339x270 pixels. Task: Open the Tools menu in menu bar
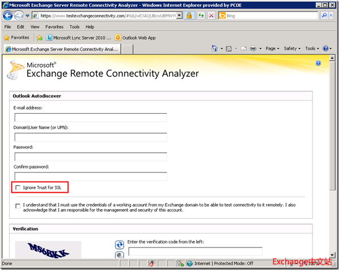(x=75, y=26)
